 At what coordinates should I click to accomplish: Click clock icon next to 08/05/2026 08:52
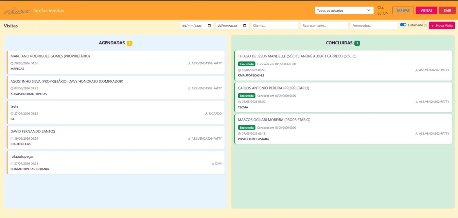click(x=239, y=102)
